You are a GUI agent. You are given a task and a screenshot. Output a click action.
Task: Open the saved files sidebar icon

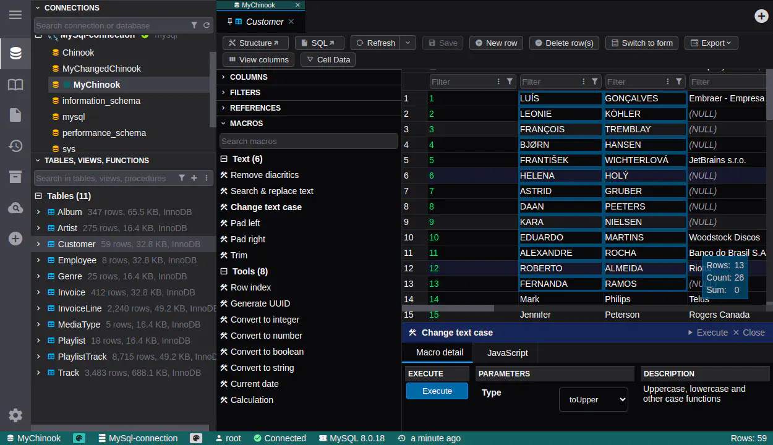pyautogui.click(x=15, y=115)
